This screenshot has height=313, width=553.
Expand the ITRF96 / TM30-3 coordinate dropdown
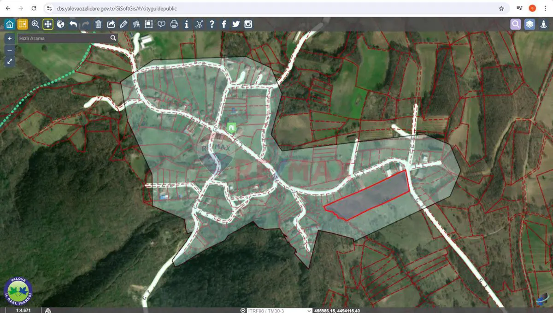(279, 310)
